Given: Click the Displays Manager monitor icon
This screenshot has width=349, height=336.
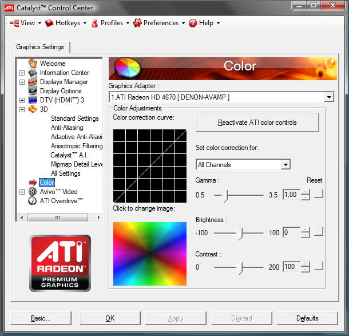Looking at the screenshot, I should coord(33,82).
